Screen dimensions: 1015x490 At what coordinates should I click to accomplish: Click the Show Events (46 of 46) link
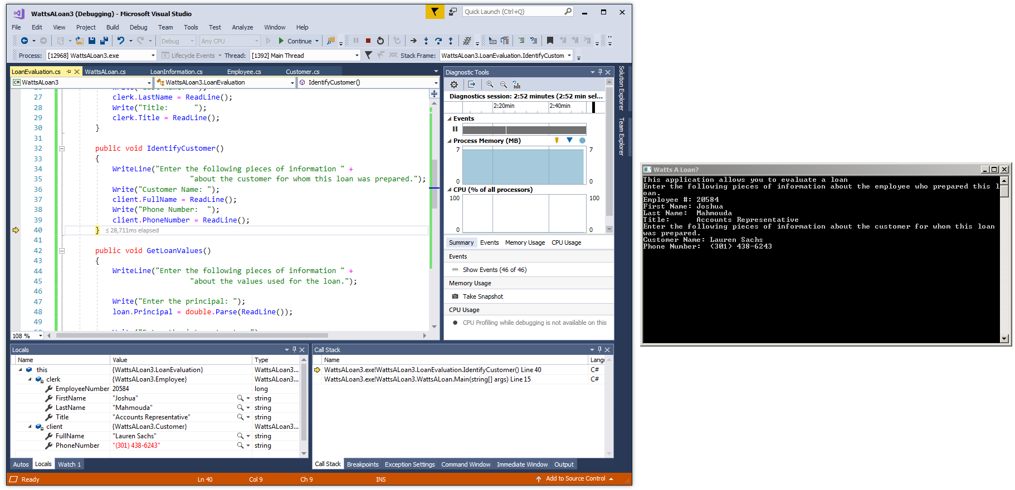[495, 270]
